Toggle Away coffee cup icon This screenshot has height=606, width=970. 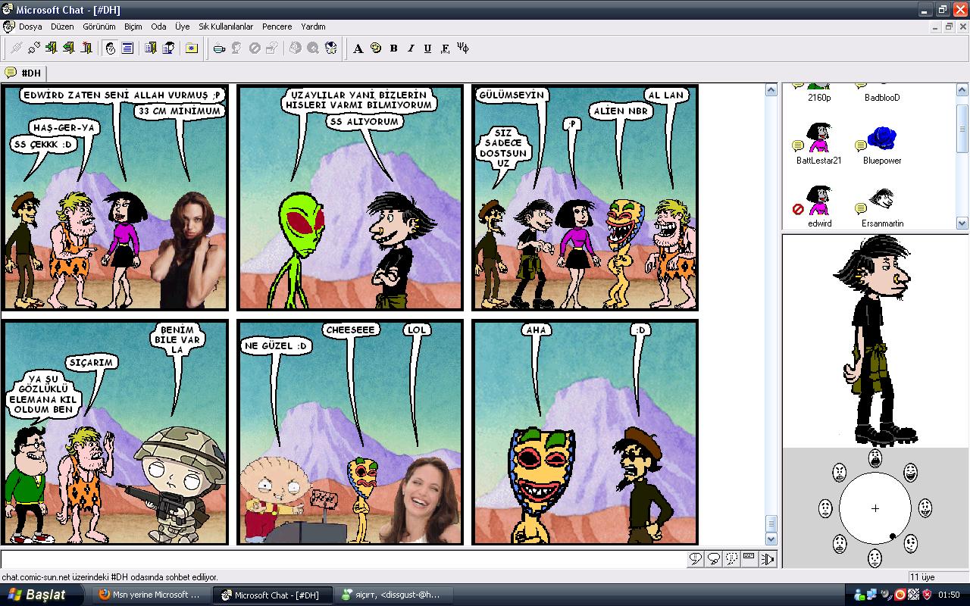(219, 48)
